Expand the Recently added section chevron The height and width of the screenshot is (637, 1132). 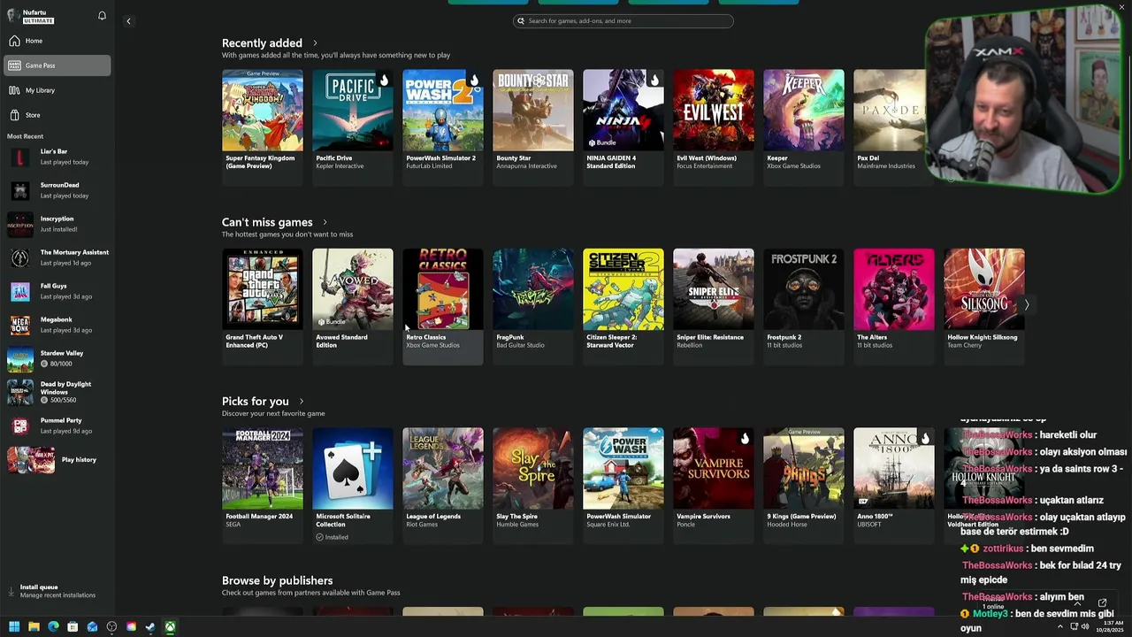click(315, 43)
